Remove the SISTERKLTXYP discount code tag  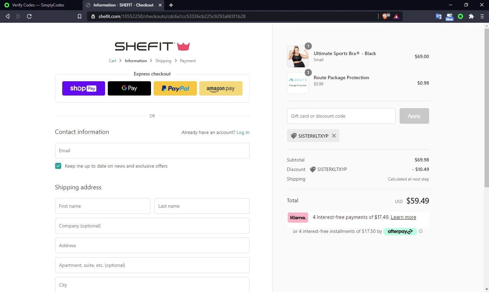click(334, 136)
